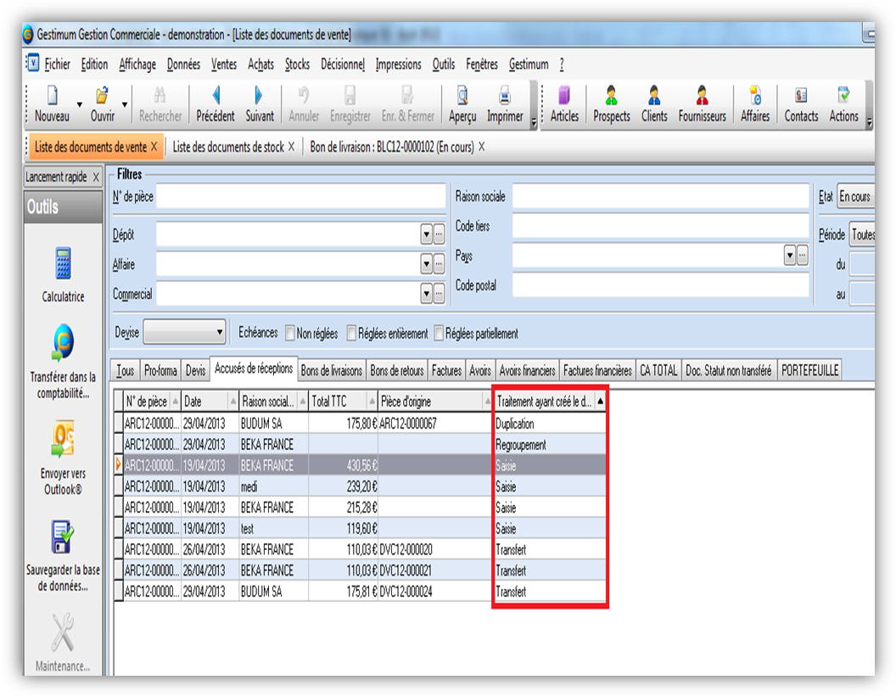Open the Dépôt dropdown list
896x697 pixels.
coord(426,234)
